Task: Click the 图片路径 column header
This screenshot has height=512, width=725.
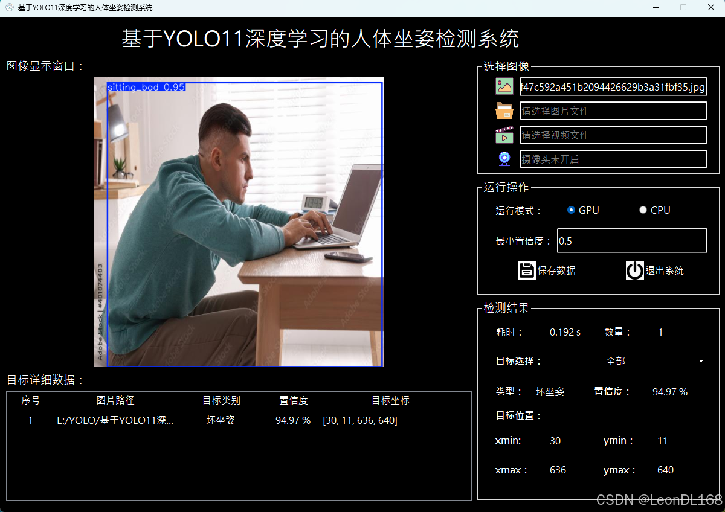Action: pos(115,400)
